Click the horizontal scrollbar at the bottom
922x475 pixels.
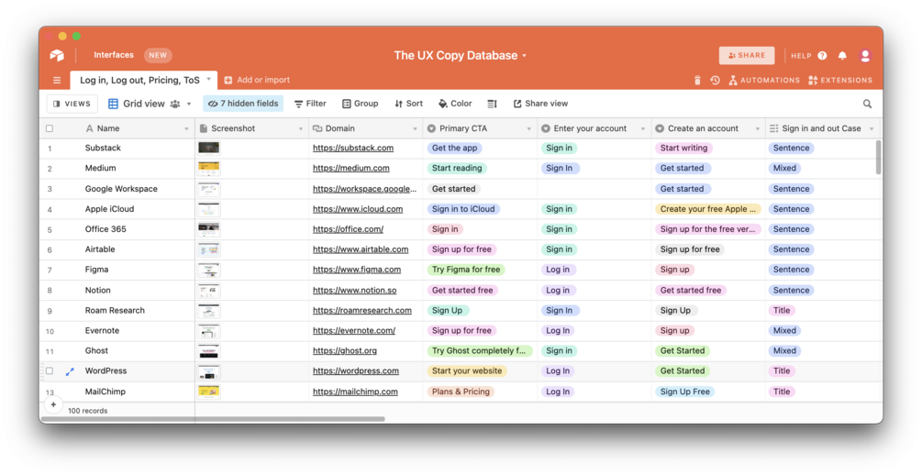tap(213, 419)
